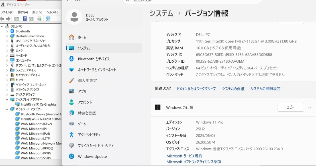
Task: Open システムの保護 link
Action: click(233, 89)
